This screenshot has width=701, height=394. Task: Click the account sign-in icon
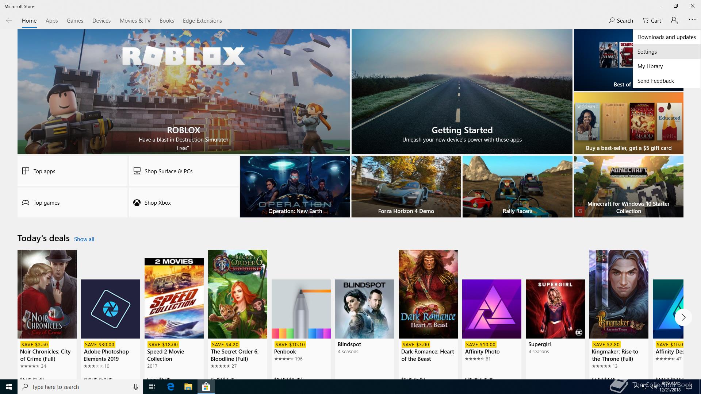pyautogui.click(x=674, y=20)
